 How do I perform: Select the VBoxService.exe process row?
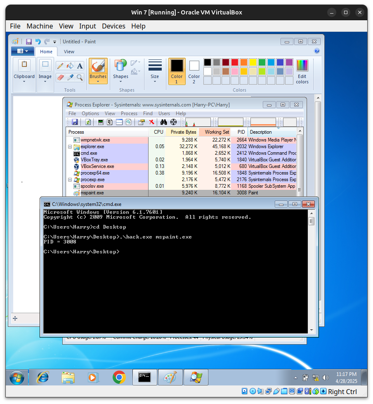click(x=182, y=166)
